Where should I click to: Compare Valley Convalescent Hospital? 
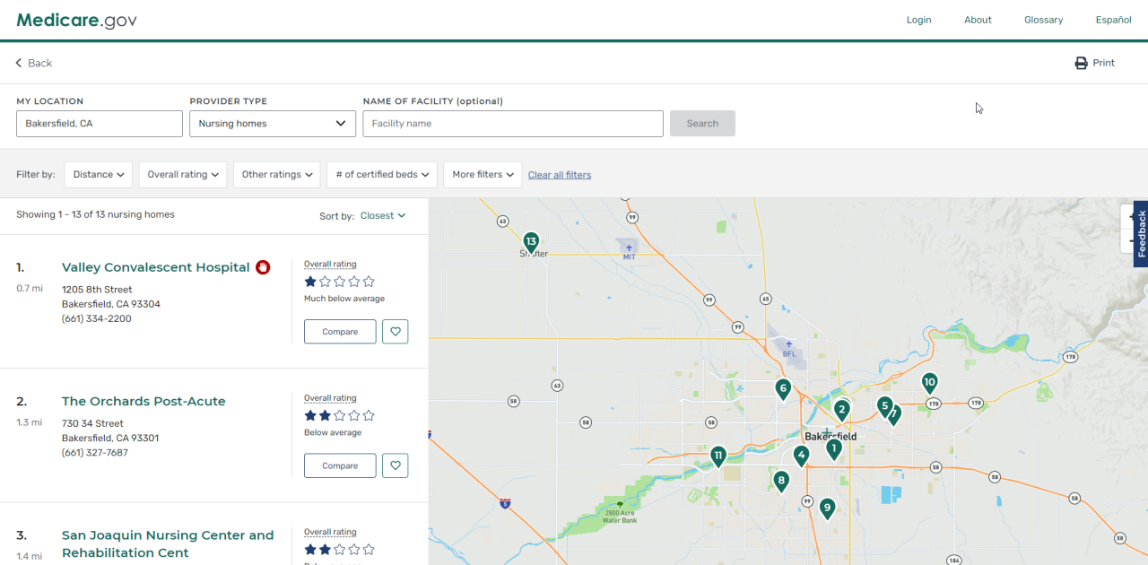(340, 332)
